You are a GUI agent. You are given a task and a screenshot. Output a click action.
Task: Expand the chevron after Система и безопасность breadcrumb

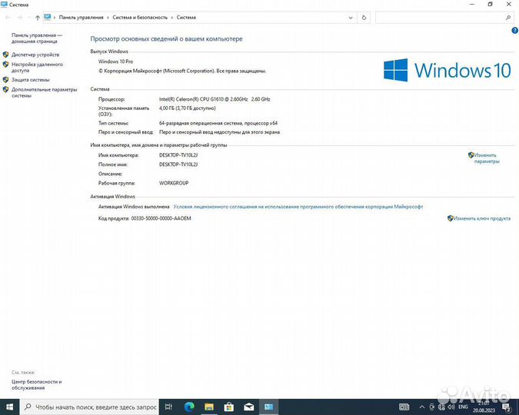click(172, 18)
